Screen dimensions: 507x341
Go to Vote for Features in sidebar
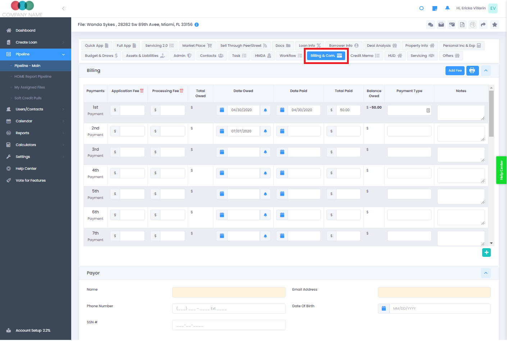[x=30, y=180]
